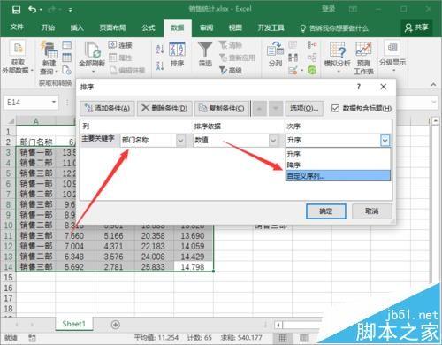Click Delete Level (删除条件) button
442x345 pixels.
[164, 108]
